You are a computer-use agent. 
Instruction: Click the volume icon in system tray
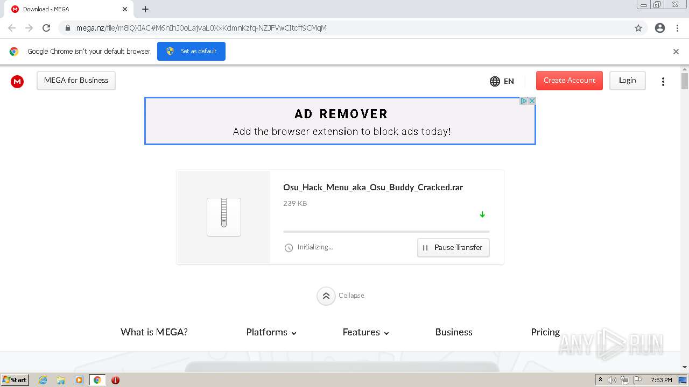click(x=612, y=380)
